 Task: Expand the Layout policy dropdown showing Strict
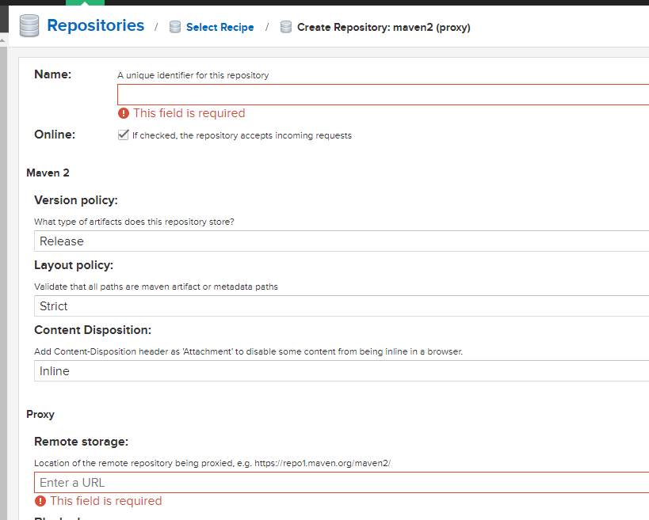click(341, 306)
